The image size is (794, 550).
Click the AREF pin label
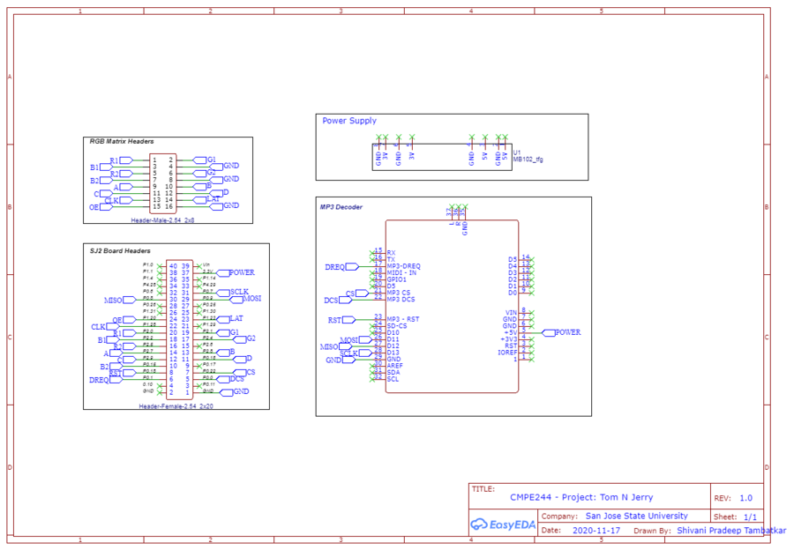(395, 366)
